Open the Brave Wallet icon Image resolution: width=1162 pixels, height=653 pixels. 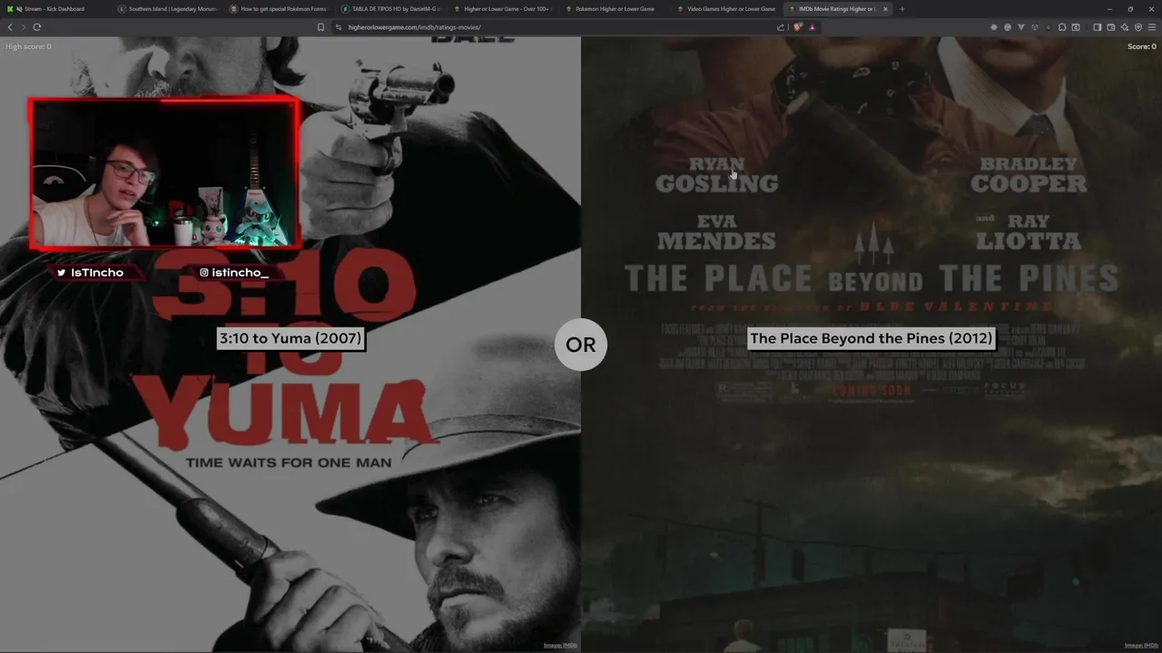[1111, 27]
